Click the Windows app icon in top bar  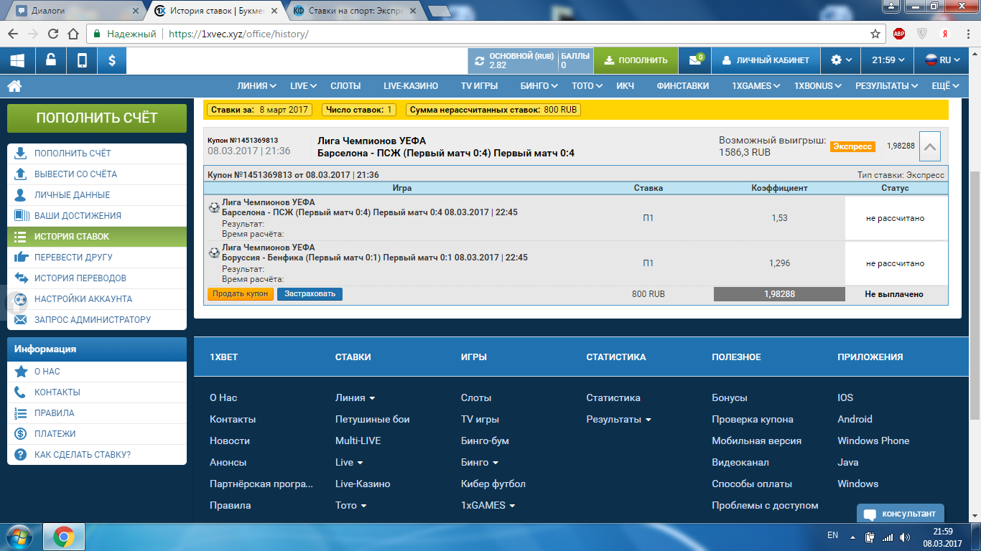[17, 60]
